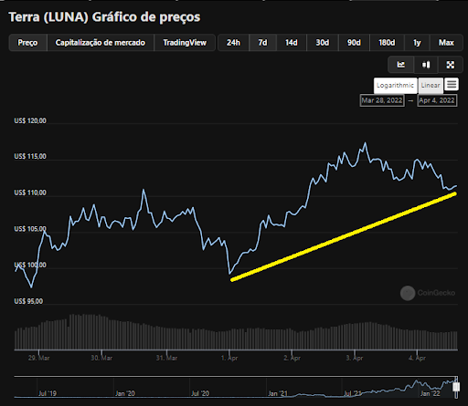Click the US$ 95,00 price axis label
This screenshot has width=468, height=406.
click(x=28, y=301)
